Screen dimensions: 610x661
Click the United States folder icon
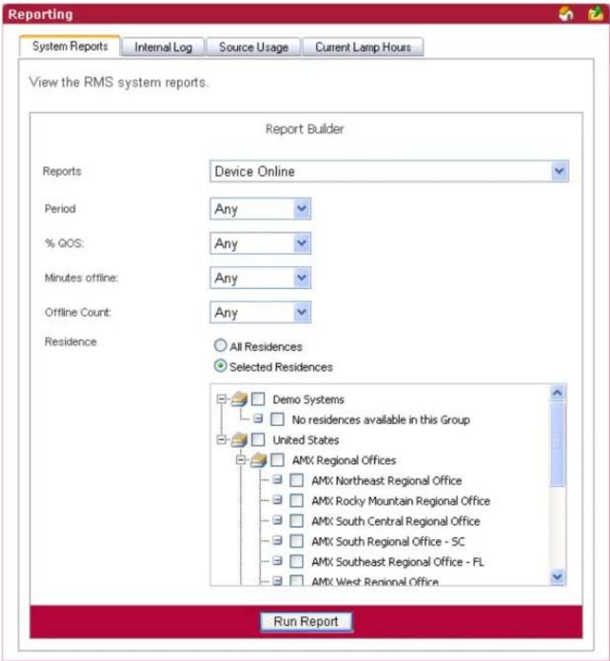pos(239,439)
